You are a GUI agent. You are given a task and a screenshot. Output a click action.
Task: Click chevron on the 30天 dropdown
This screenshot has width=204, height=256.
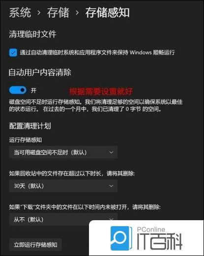111,186
